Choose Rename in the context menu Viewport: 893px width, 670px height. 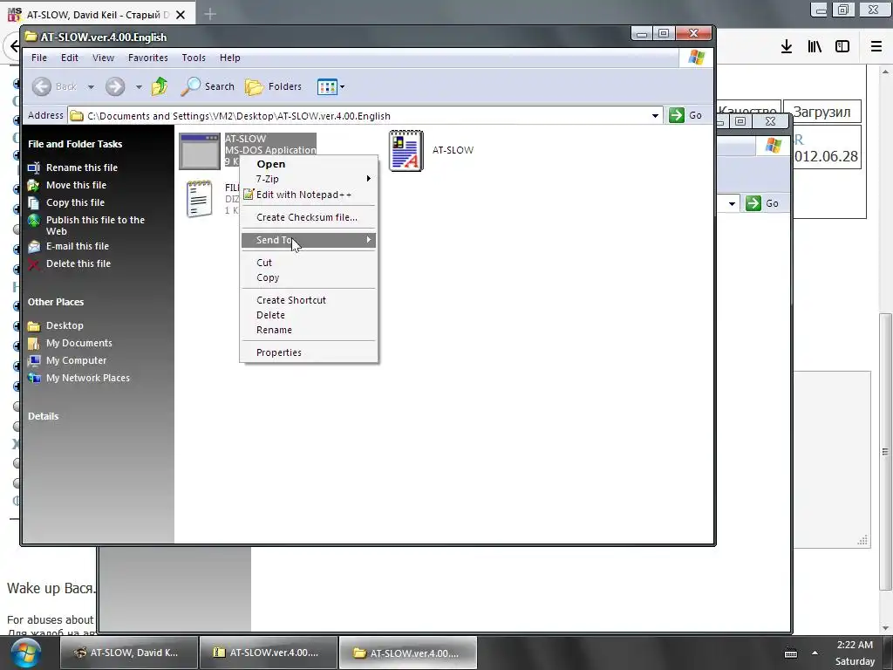pyautogui.click(x=308, y=331)
